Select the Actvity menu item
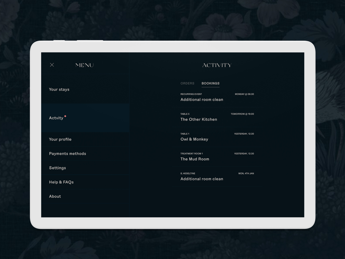 [85, 118]
